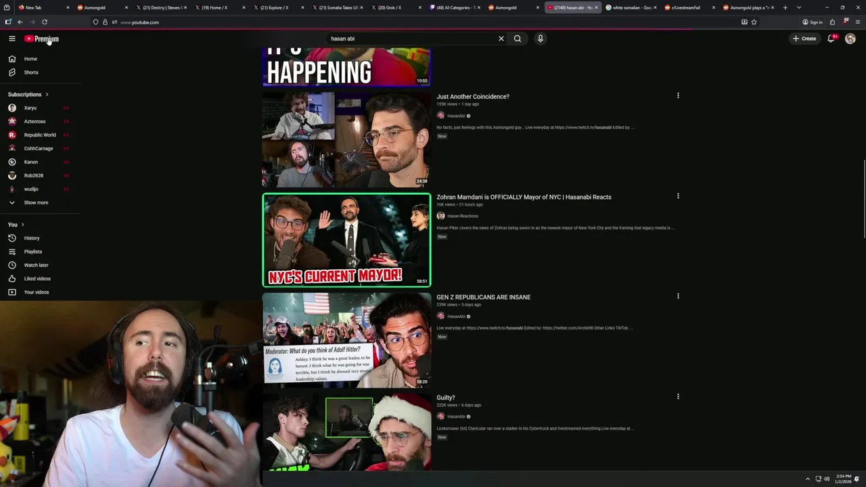The width and height of the screenshot is (866, 487).
Task: Show hidden system tray icons
Action: (x=807, y=479)
